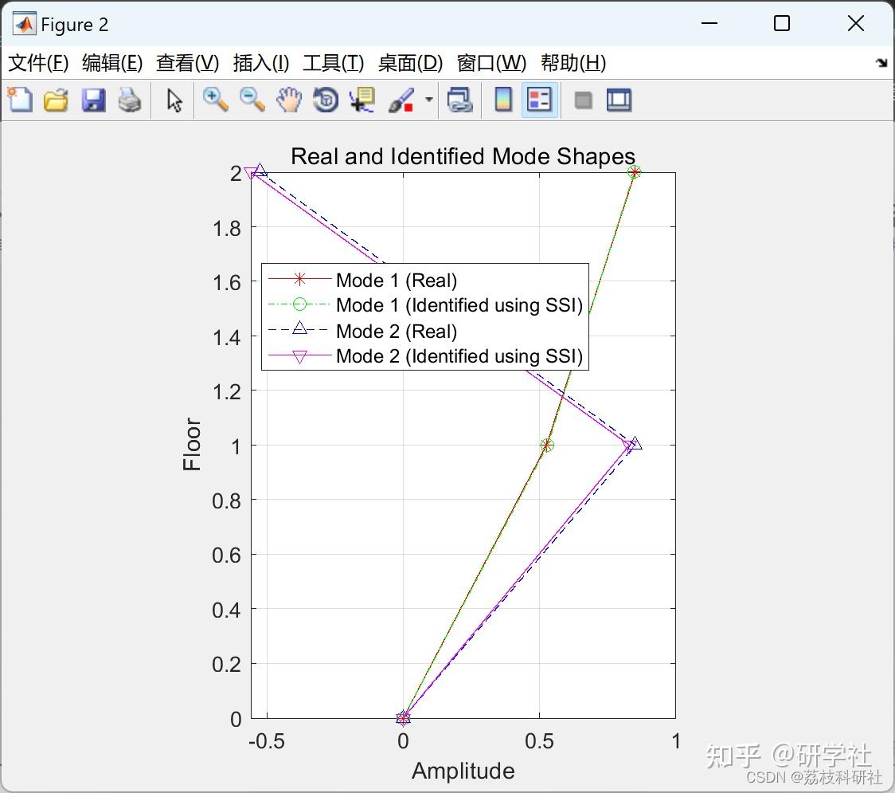The width and height of the screenshot is (895, 793).
Task: Click the legend entry Mode 2 (Real)
Action: pos(396,331)
